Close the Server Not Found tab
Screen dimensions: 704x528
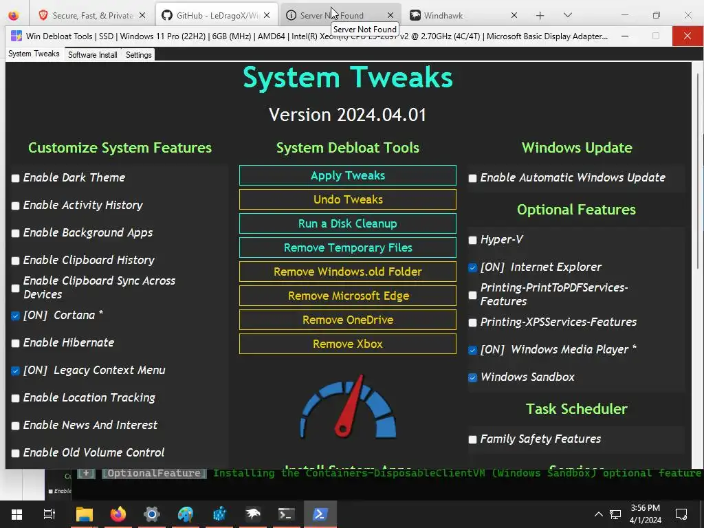tap(390, 15)
